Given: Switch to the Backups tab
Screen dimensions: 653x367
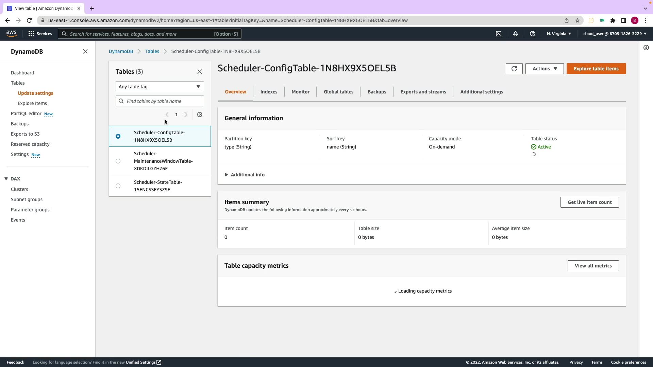Looking at the screenshot, I should tap(377, 92).
